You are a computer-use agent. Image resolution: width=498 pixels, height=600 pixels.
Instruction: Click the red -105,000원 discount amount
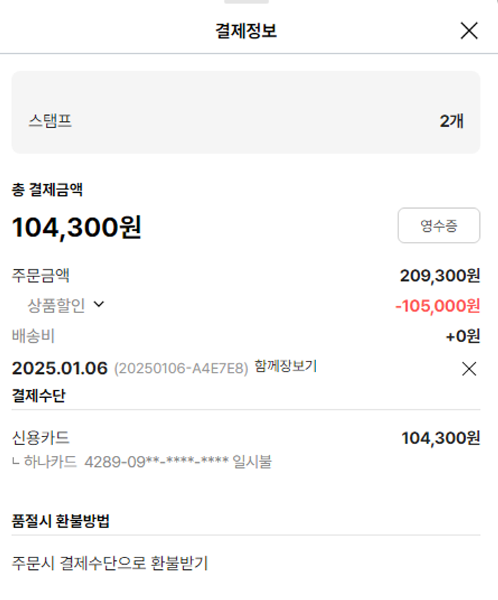(x=437, y=306)
